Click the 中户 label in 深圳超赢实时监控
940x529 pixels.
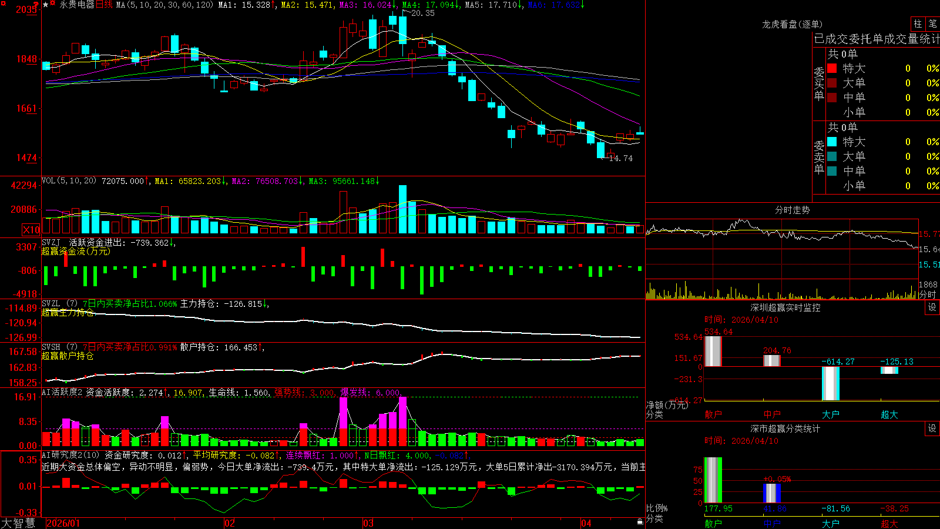pos(772,414)
